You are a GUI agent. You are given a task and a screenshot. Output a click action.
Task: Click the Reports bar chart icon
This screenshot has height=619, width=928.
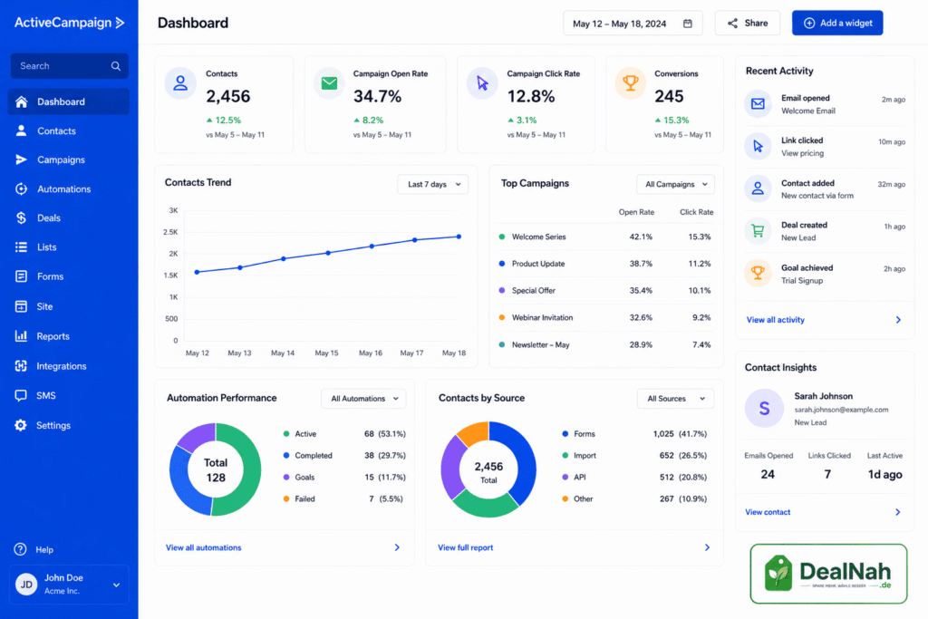(22, 336)
